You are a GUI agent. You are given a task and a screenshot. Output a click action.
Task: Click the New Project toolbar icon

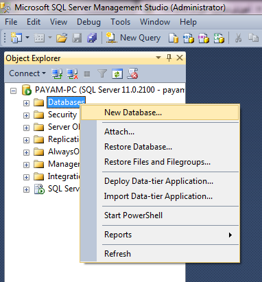coord(16,38)
